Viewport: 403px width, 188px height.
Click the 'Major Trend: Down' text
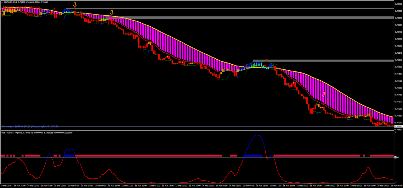pos(21,7)
